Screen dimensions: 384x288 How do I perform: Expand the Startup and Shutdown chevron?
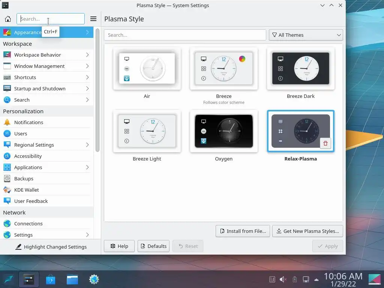[87, 88]
